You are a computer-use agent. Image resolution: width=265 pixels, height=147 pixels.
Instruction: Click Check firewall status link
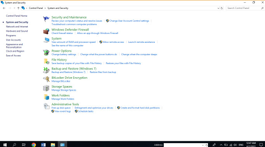pos(62,33)
